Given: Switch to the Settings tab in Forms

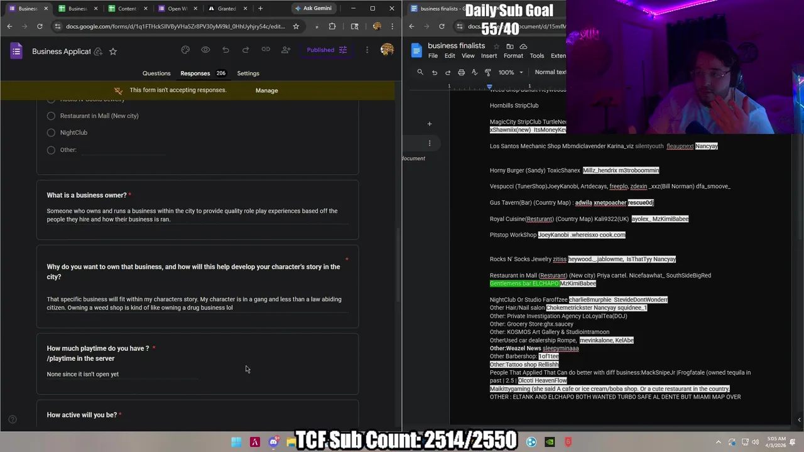Looking at the screenshot, I should (x=248, y=73).
